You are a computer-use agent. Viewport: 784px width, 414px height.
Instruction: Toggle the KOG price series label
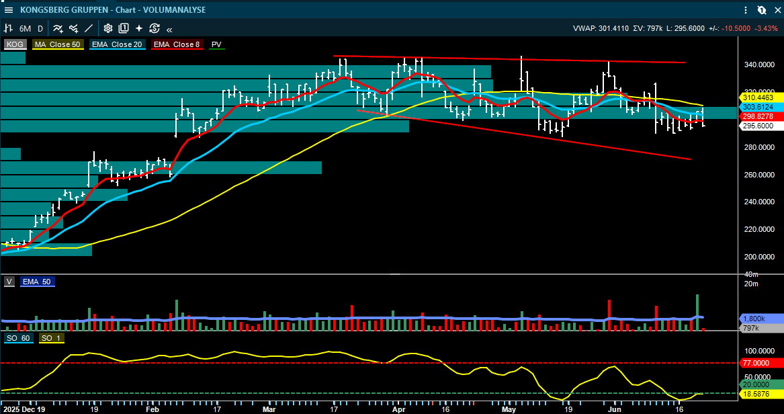click(15, 44)
